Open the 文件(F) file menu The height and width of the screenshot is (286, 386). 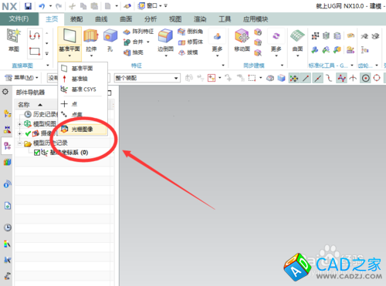coord(19,19)
